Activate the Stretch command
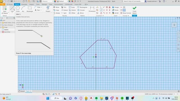Image resolution: width=180 pixels, height=101 pixels. click(72, 10)
